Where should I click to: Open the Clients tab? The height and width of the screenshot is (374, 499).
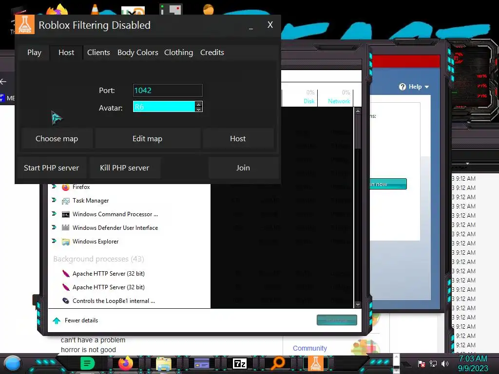click(x=98, y=53)
